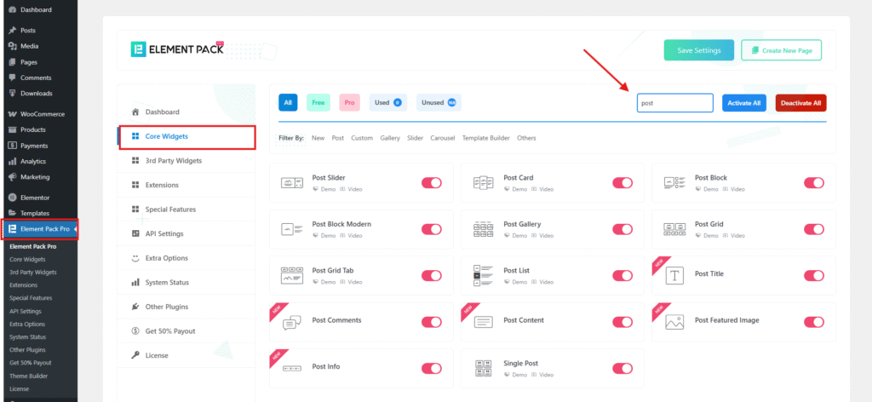This screenshot has height=402, width=872.
Task: Click the License key icon in plugin menu
Action: coord(135,355)
